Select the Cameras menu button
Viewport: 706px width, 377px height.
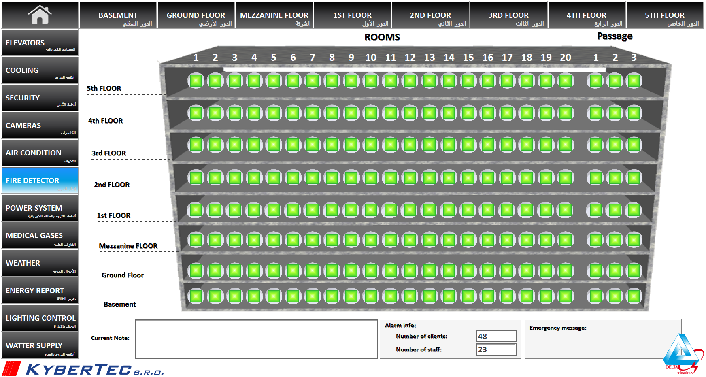(40, 126)
